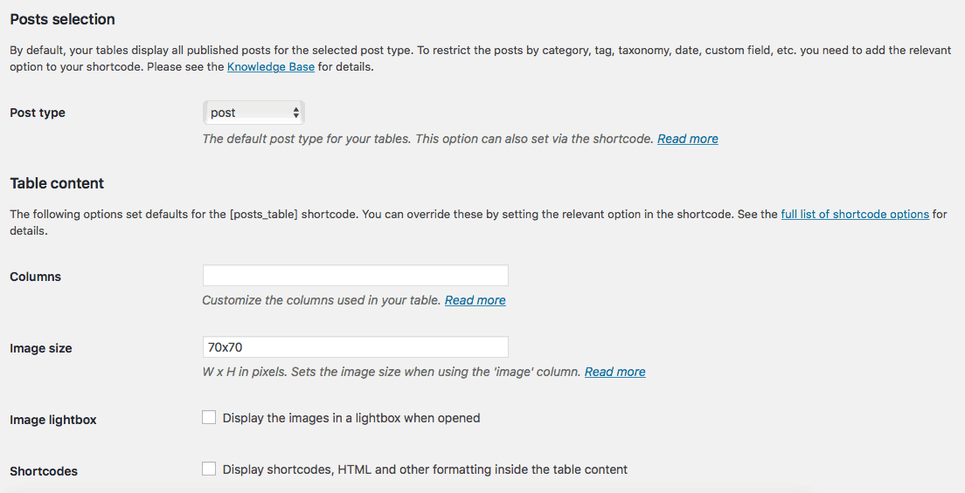This screenshot has width=965, height=493.
Task: Follow Read more link about image size
Action: (614, 372)
